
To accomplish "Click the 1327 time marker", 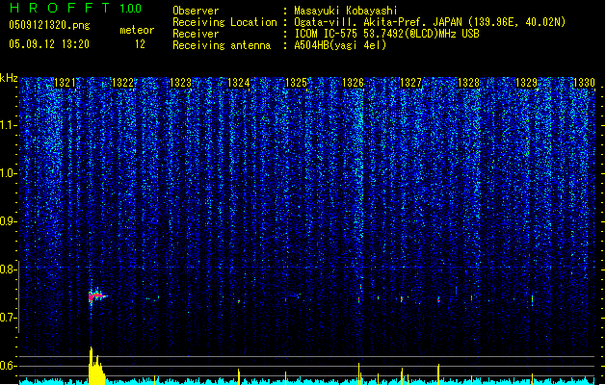I will coord(410,83).
